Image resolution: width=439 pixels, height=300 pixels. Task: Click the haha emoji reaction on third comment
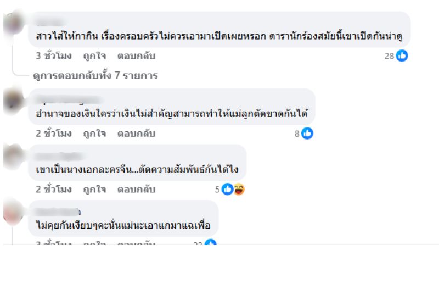click(x=239, y=189)
